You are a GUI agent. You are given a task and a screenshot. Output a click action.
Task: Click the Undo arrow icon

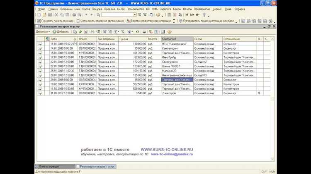pyautogui.click(x=86, y=15)
